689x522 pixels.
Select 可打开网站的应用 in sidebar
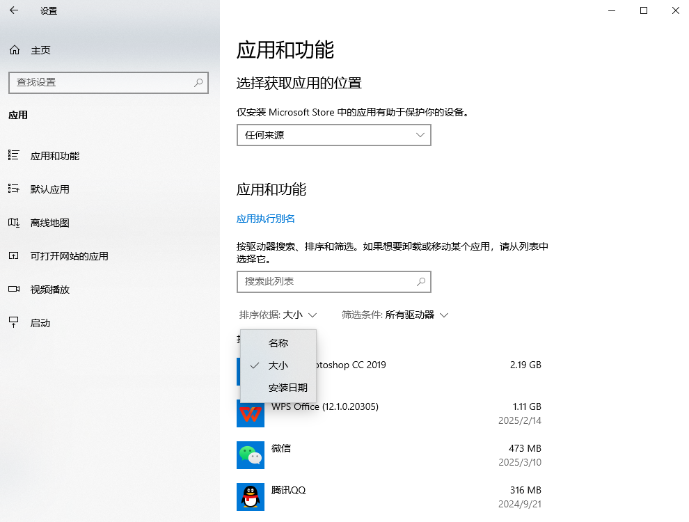[70, 256]
